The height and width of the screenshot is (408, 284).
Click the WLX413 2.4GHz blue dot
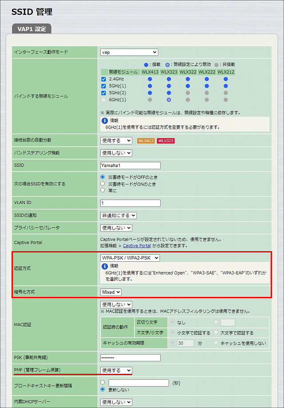click(150, 79)
